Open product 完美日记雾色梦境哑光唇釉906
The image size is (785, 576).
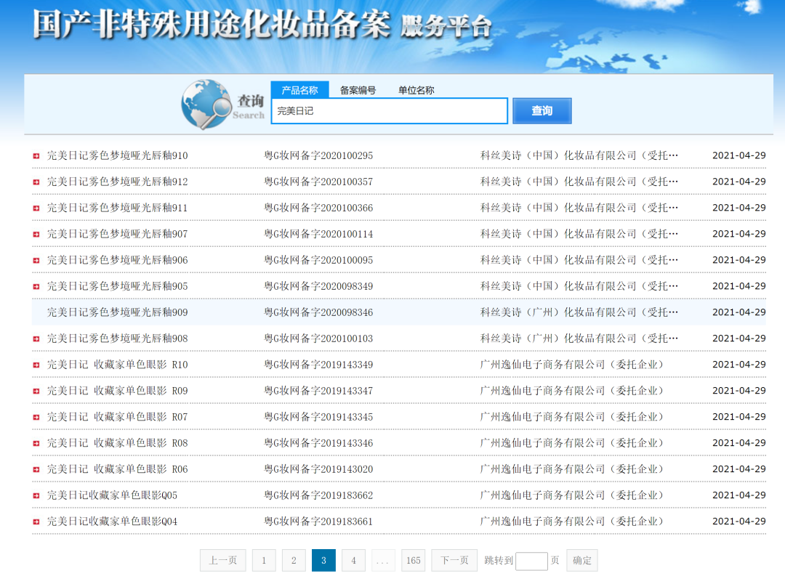(118, 260)
